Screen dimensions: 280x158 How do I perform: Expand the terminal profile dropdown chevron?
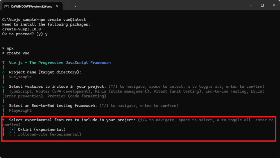click(x=75, y=6)
